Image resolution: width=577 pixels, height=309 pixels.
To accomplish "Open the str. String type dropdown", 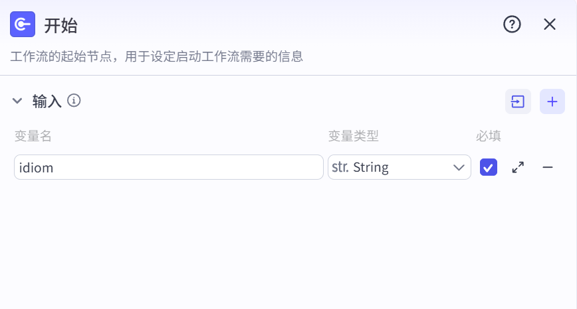I will (x=400, y=167).
